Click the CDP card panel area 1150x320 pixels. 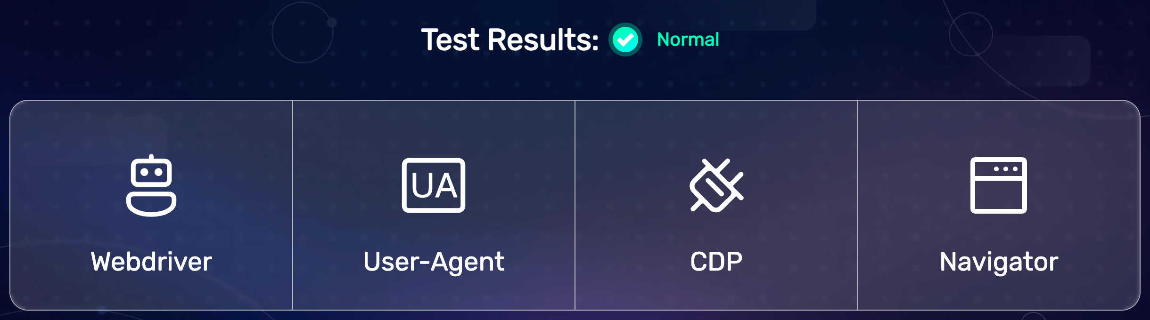pos(716,205)
